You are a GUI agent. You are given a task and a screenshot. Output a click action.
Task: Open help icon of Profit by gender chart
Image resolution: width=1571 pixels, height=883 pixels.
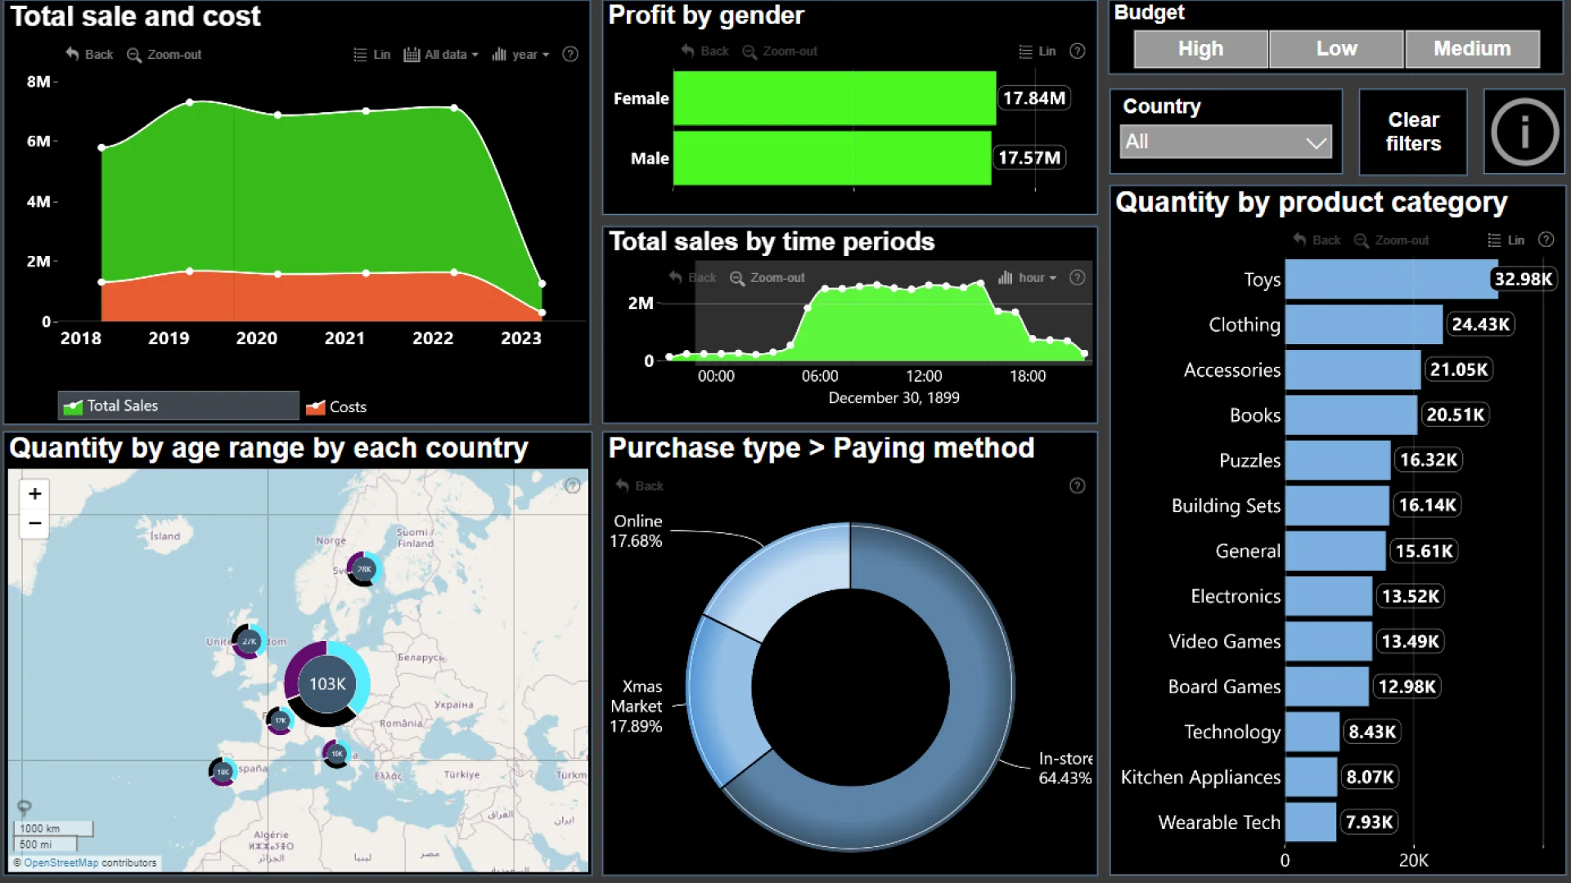tap(1078, 52)
